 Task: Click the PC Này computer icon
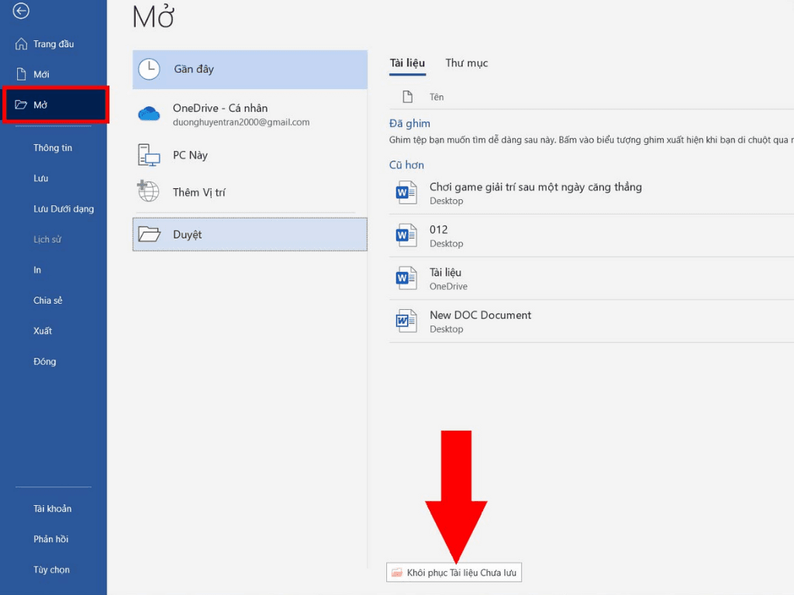149,155
